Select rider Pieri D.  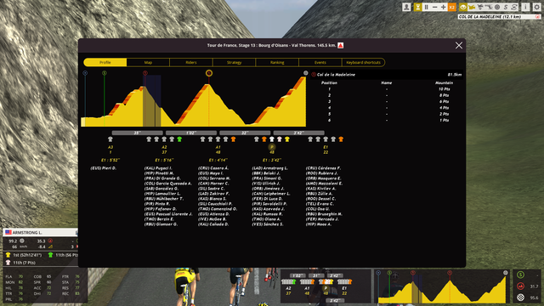[104, 168]
